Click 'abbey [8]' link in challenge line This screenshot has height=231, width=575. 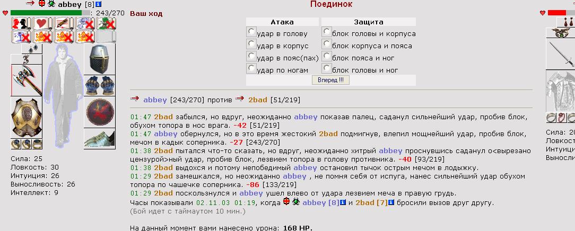[x=321, y=203]
